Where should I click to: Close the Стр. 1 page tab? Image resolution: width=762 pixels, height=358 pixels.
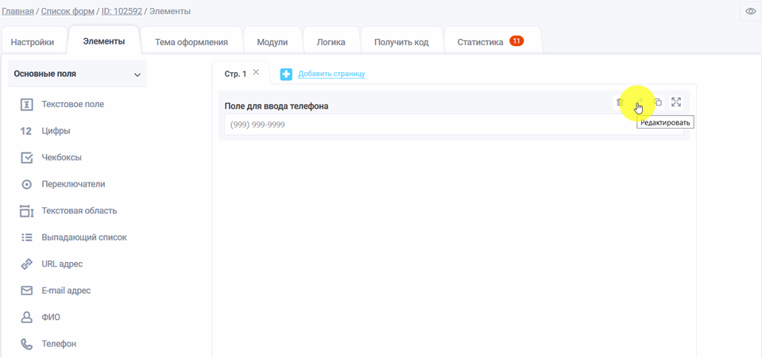coord(256,72)
